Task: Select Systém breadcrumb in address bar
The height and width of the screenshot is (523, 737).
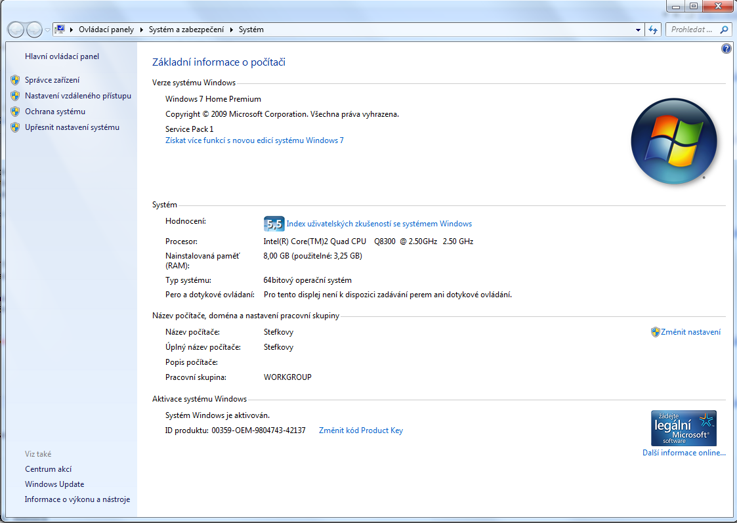Action: tap(251, 30)
